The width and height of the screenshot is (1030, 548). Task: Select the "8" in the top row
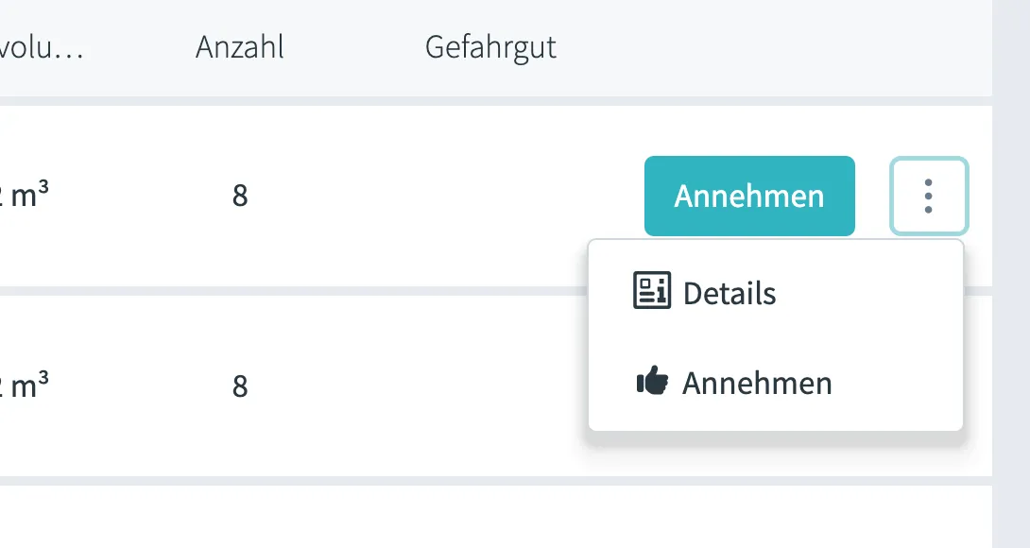(x=241, y=196)
